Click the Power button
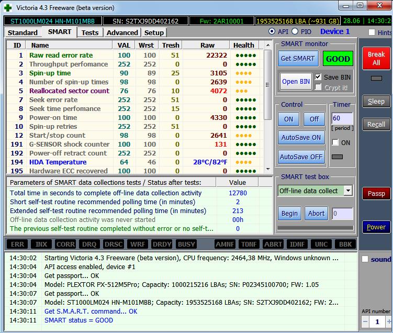 tap(376, 227)
